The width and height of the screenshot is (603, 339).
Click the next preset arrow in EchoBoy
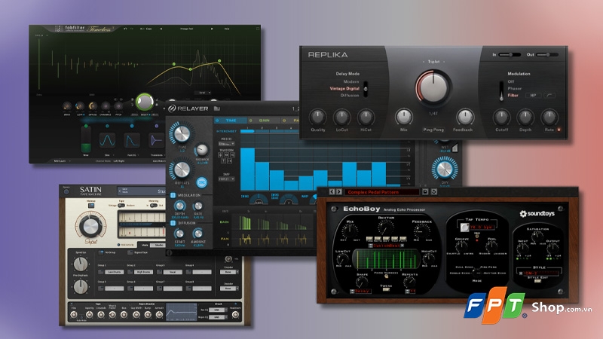click(x=338, y=191)
